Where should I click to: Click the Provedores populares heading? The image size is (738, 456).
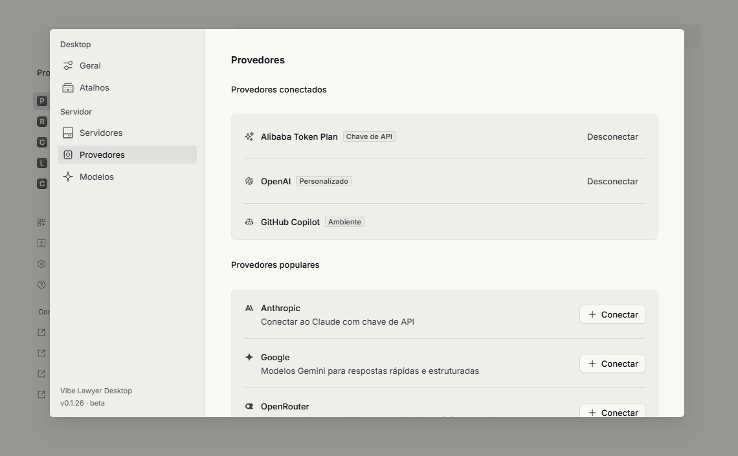275,265
